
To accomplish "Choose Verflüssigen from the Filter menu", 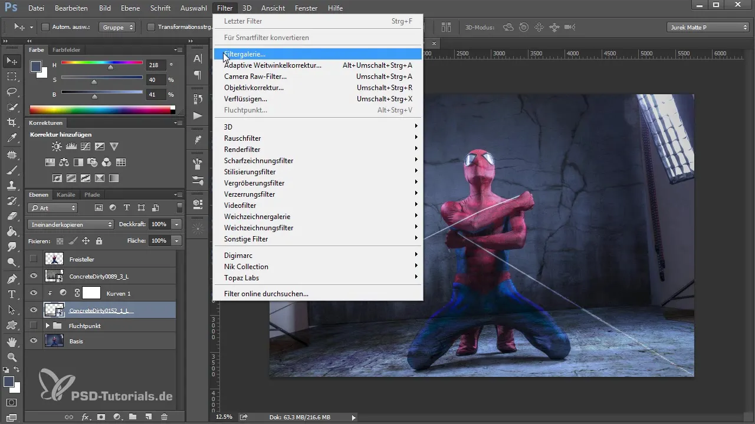I will click(318, 99).
